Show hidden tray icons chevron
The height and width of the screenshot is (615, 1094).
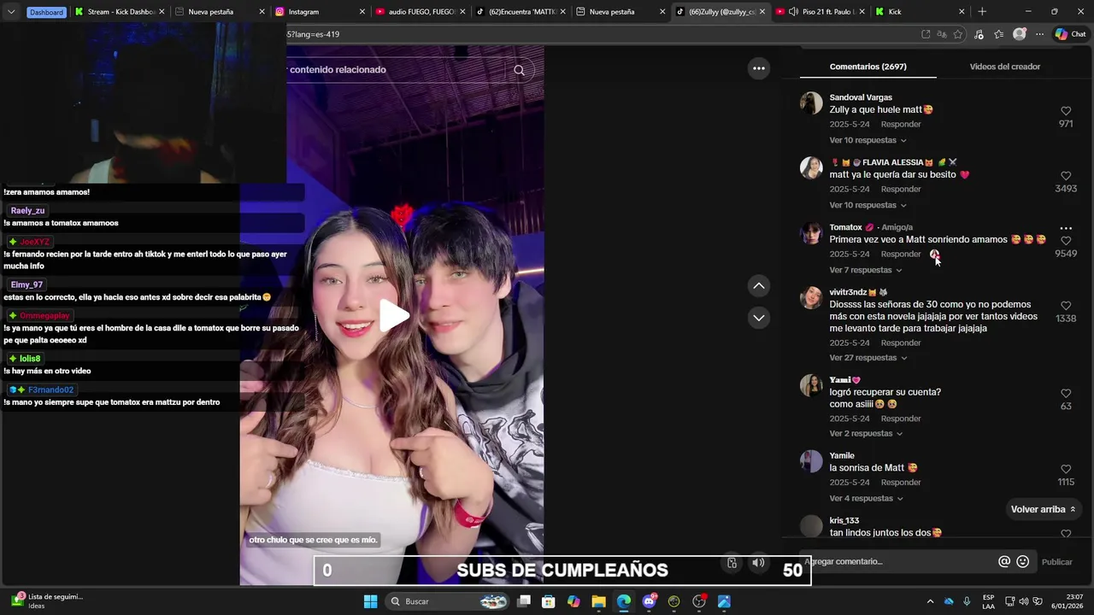tap(930, 601)
